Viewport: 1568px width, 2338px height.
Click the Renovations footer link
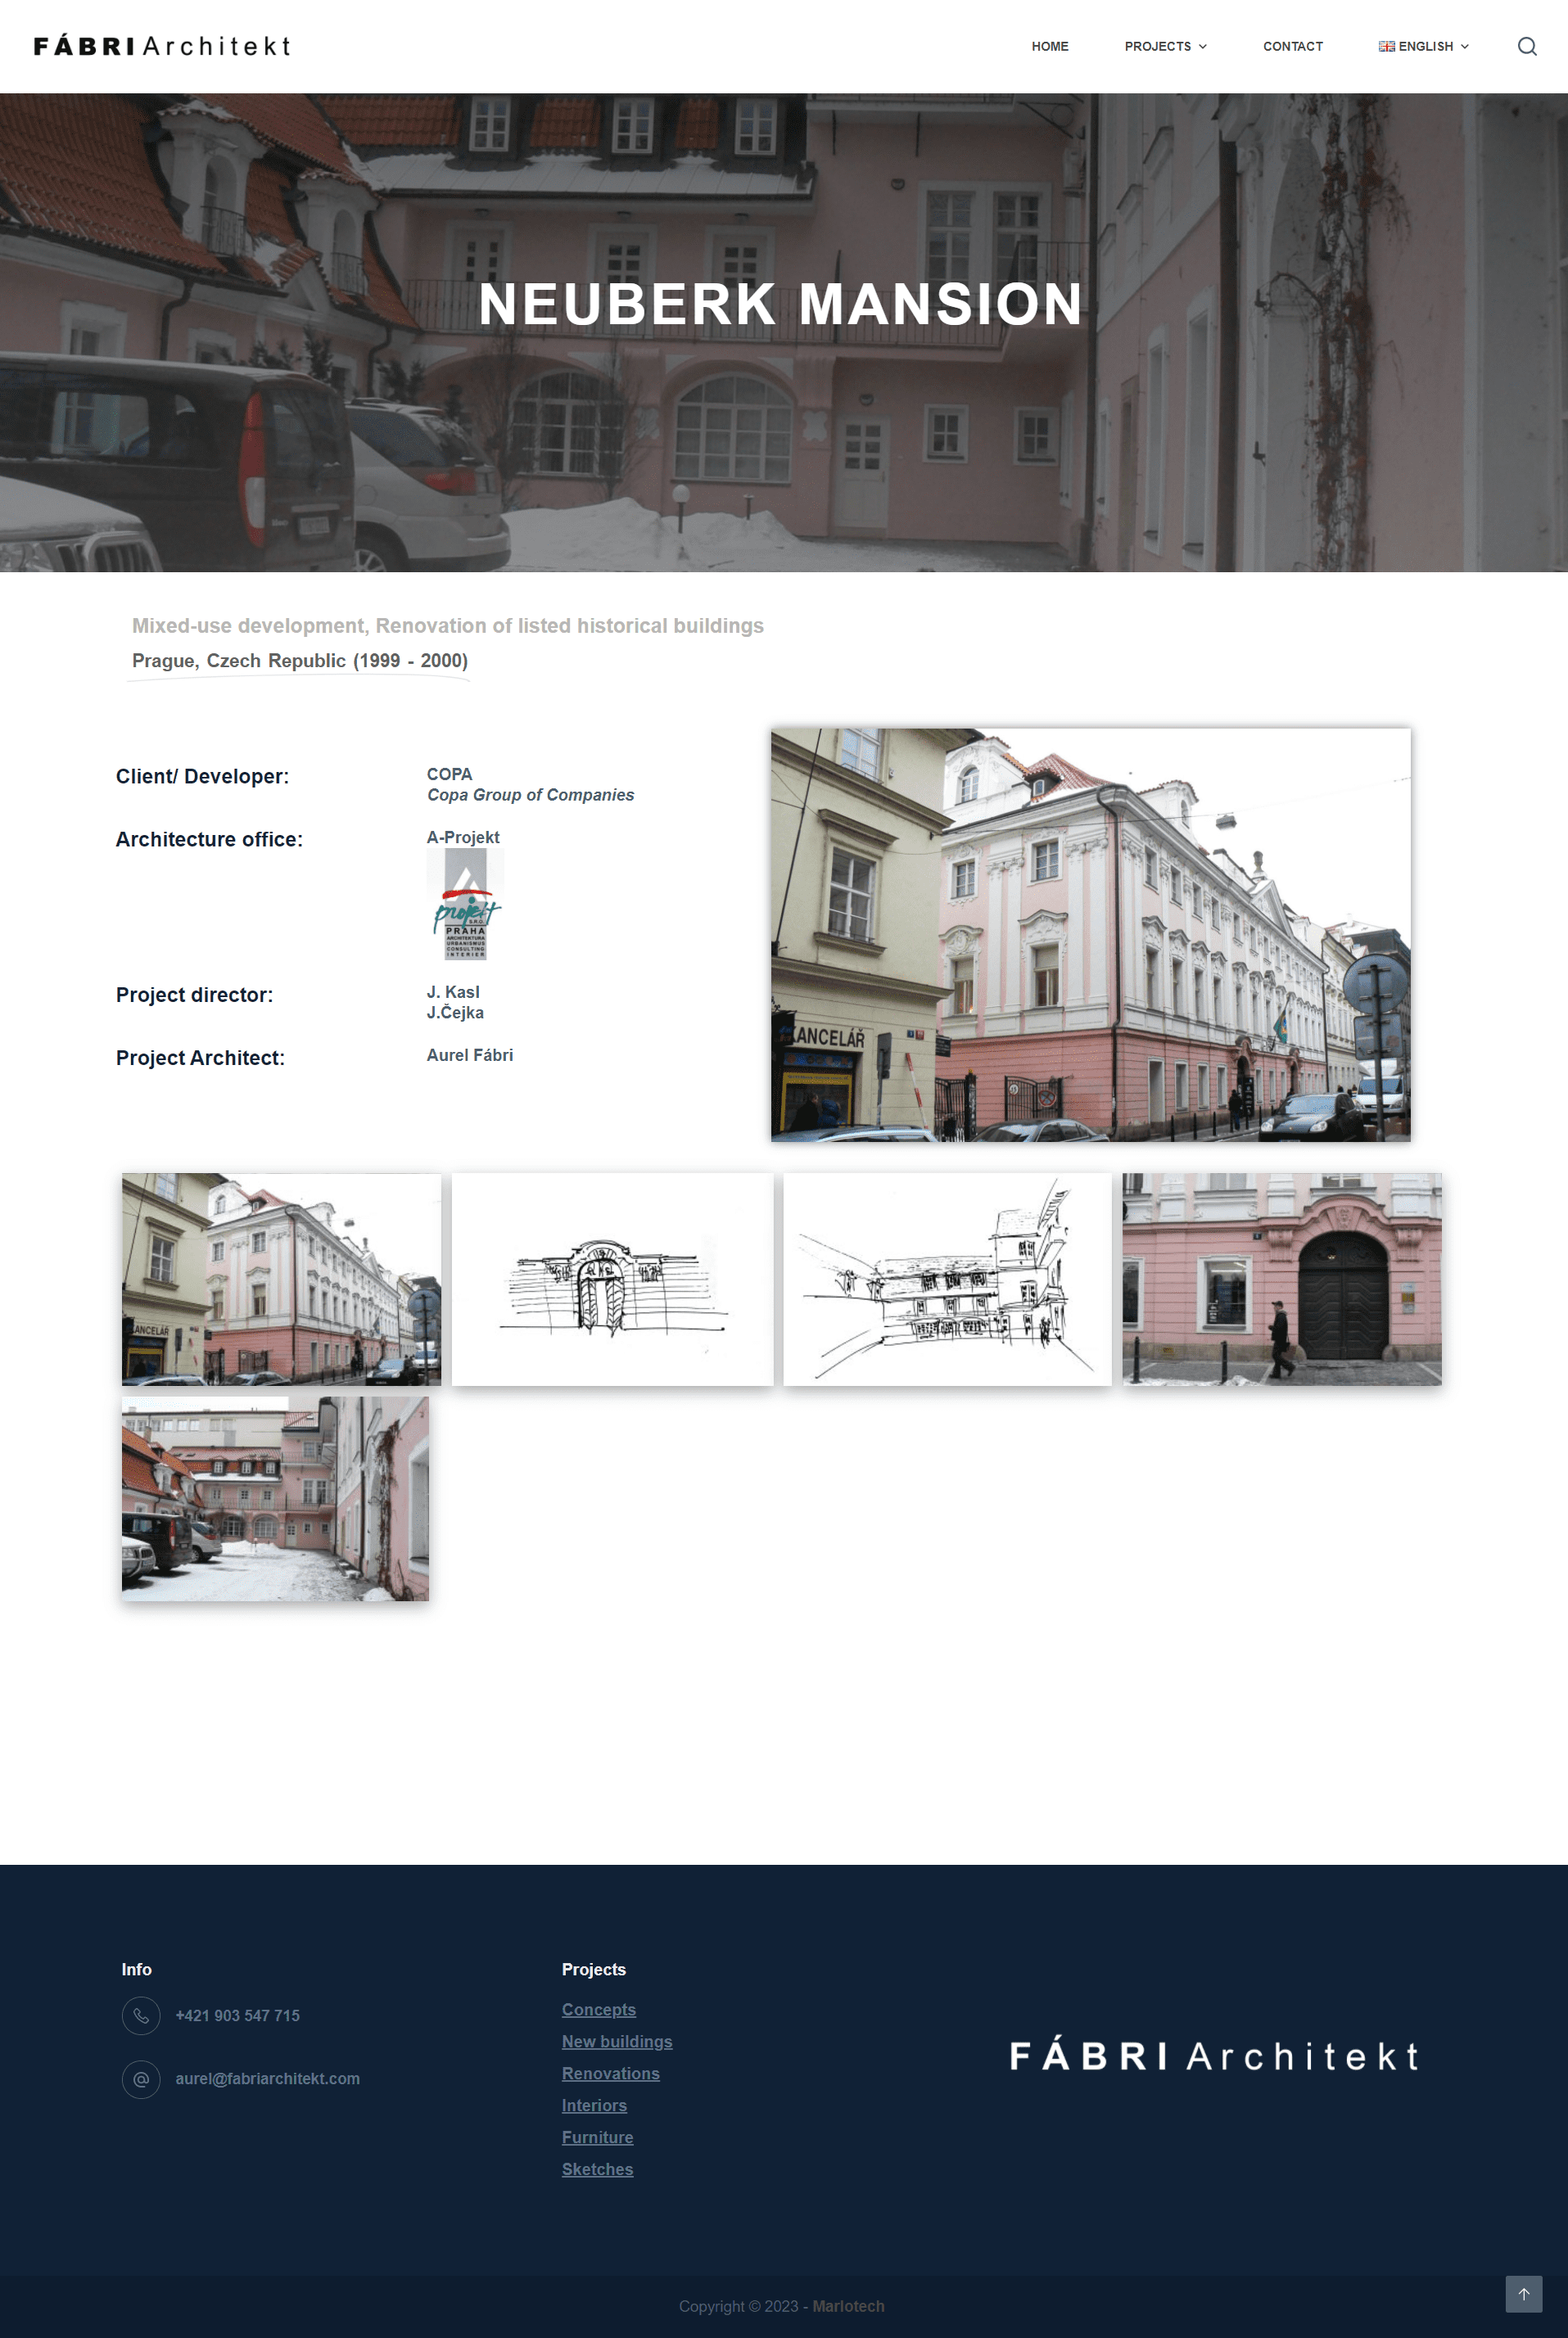click(610, 2073)
